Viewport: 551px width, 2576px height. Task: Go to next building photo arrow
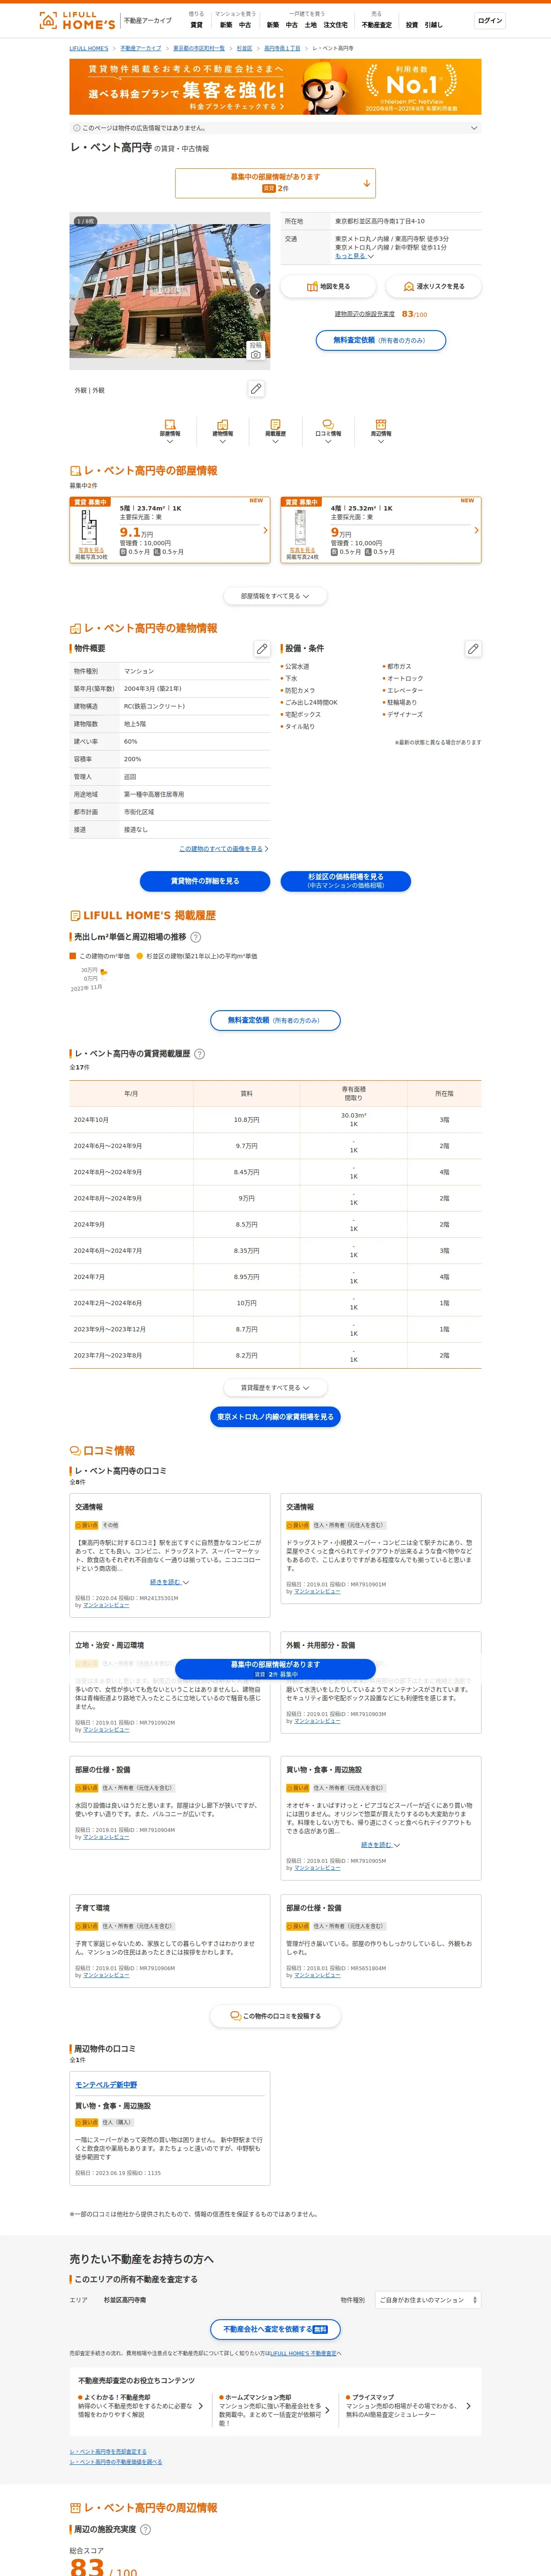pyautogui.click(x=258, y=291)
